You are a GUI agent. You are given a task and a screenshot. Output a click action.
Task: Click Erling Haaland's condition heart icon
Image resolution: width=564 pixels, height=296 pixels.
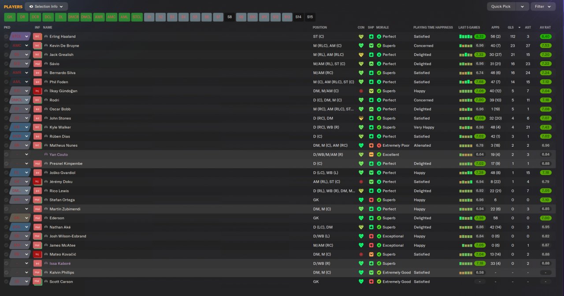tap(361, 37)
